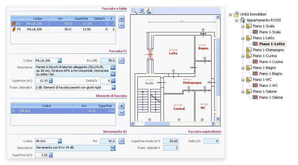Click the serramento description scroll arrows
This screenshot has width=298, height=165.
coord(113,148)
